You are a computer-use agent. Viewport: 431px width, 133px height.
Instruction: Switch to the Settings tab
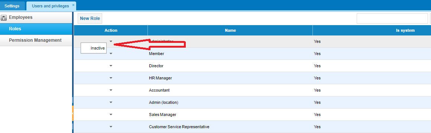(12, 6)
